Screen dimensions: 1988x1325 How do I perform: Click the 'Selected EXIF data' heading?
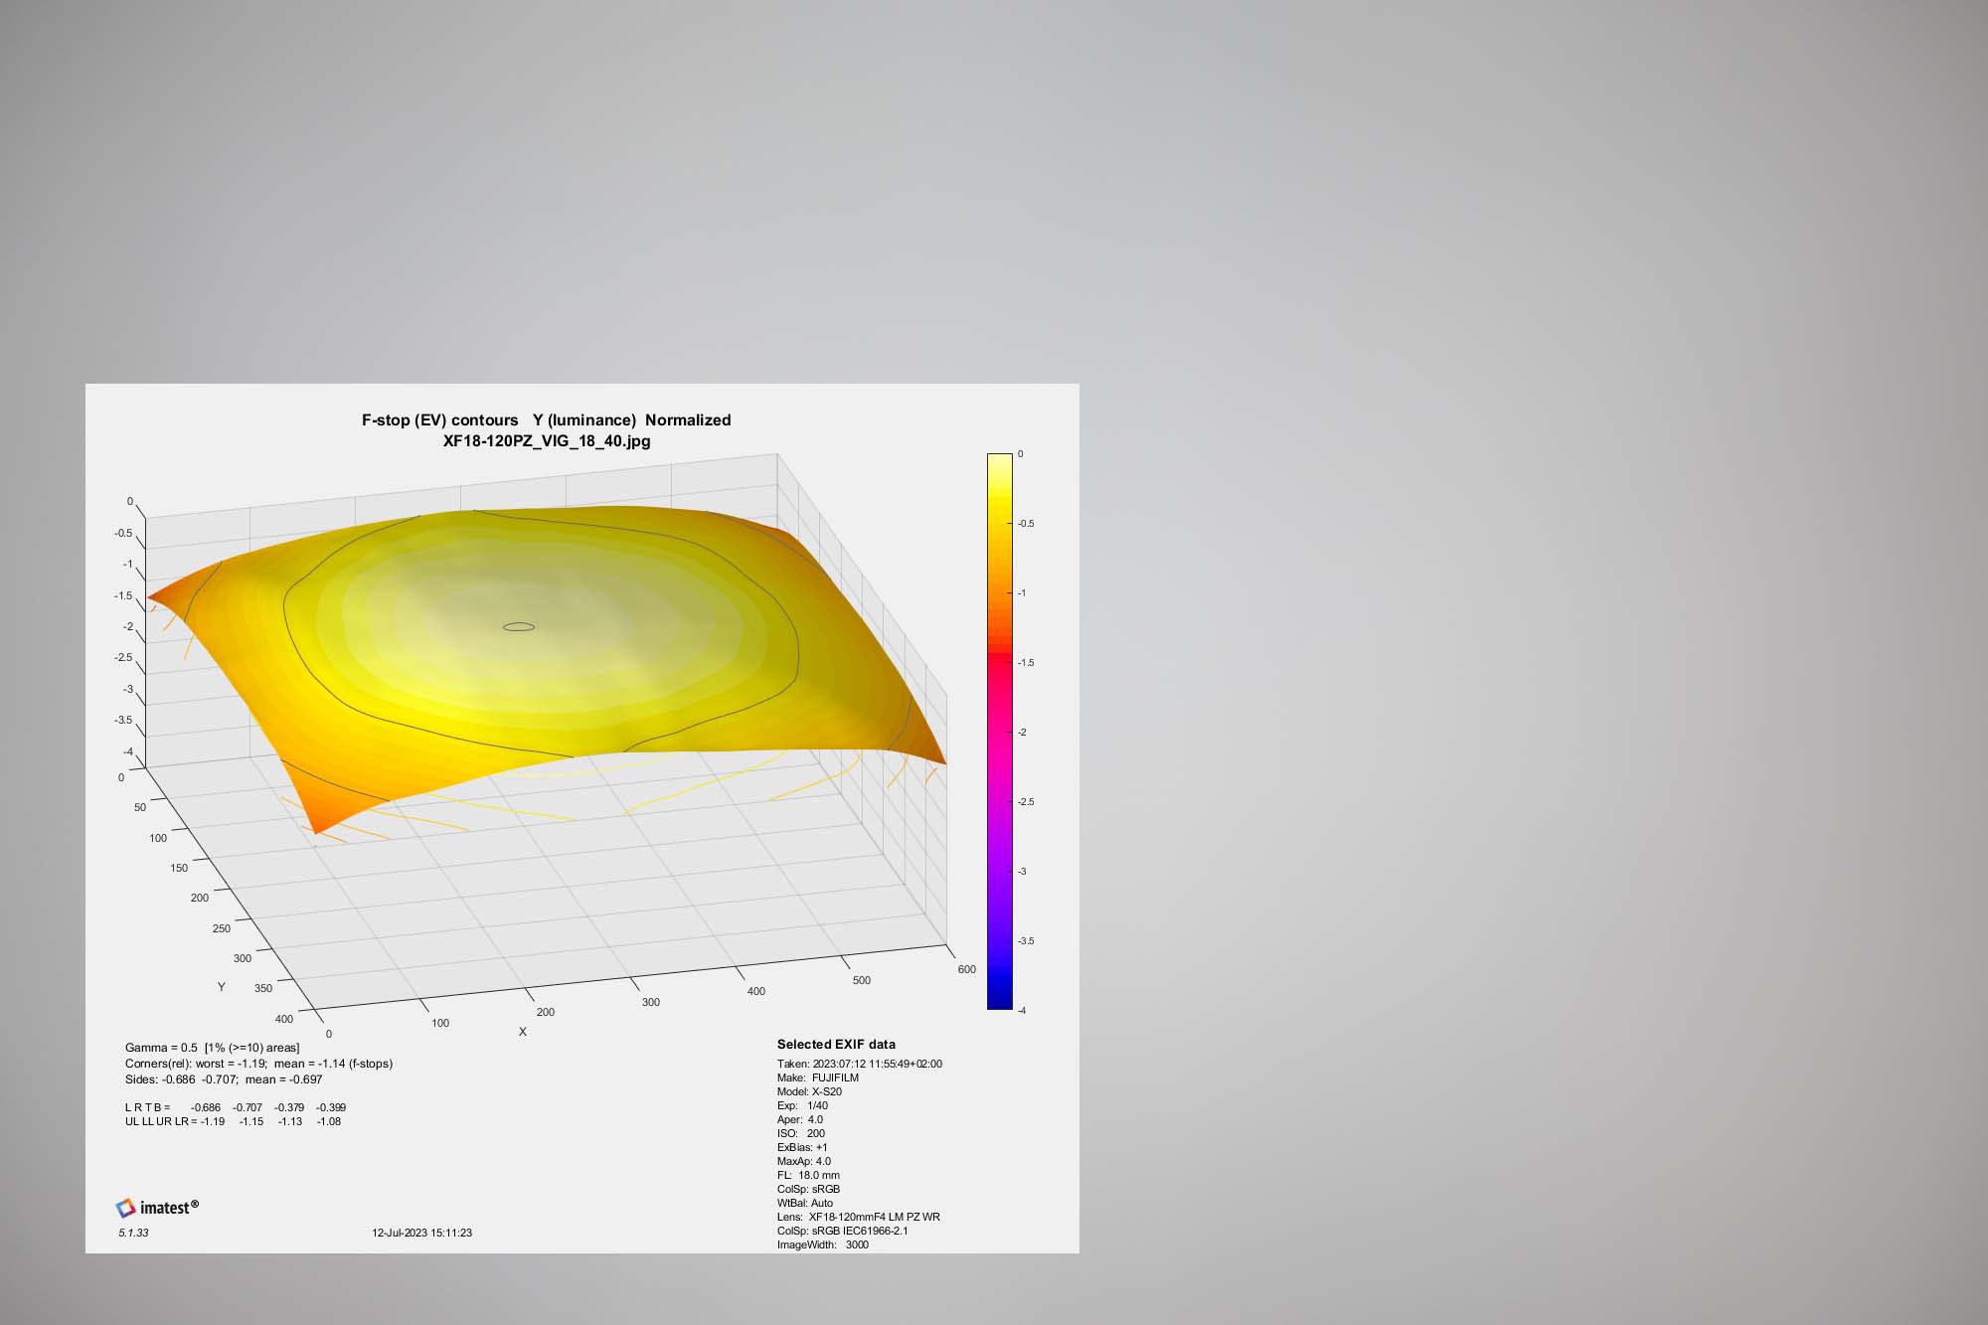click(836, 1045)
